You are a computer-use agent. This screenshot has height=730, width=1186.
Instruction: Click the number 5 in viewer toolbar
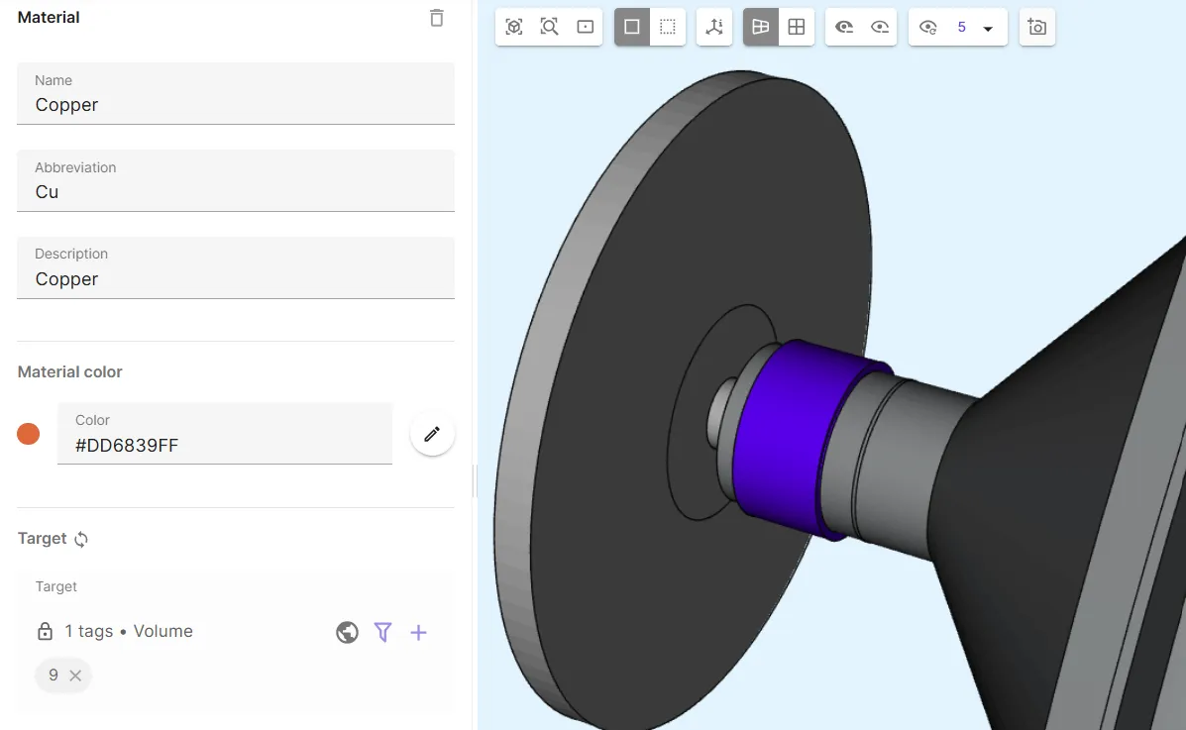(x=961, y=27)
